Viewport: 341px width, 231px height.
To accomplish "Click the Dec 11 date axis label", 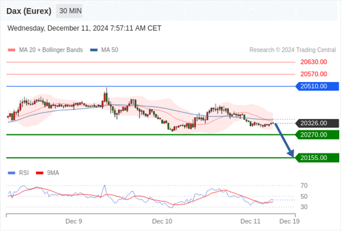I will point(250,221).
